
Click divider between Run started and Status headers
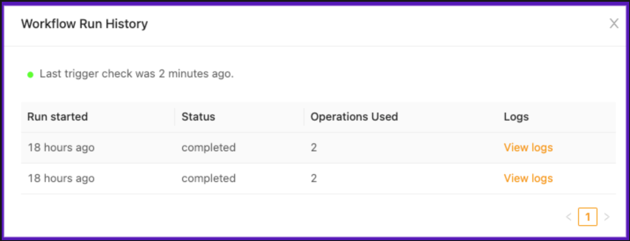(x=175, y=117)
